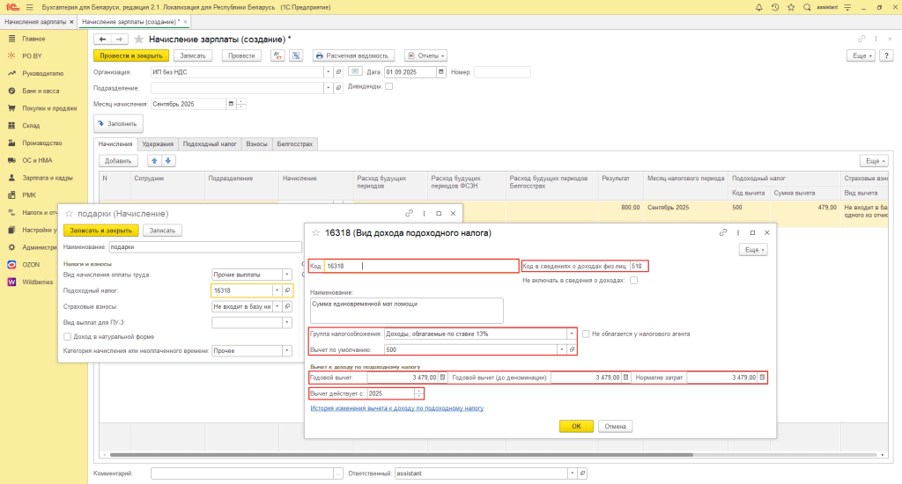Adjust Вычет действует с year stepper
Viewport: 902px width, 484px height.
click(418, 393)
